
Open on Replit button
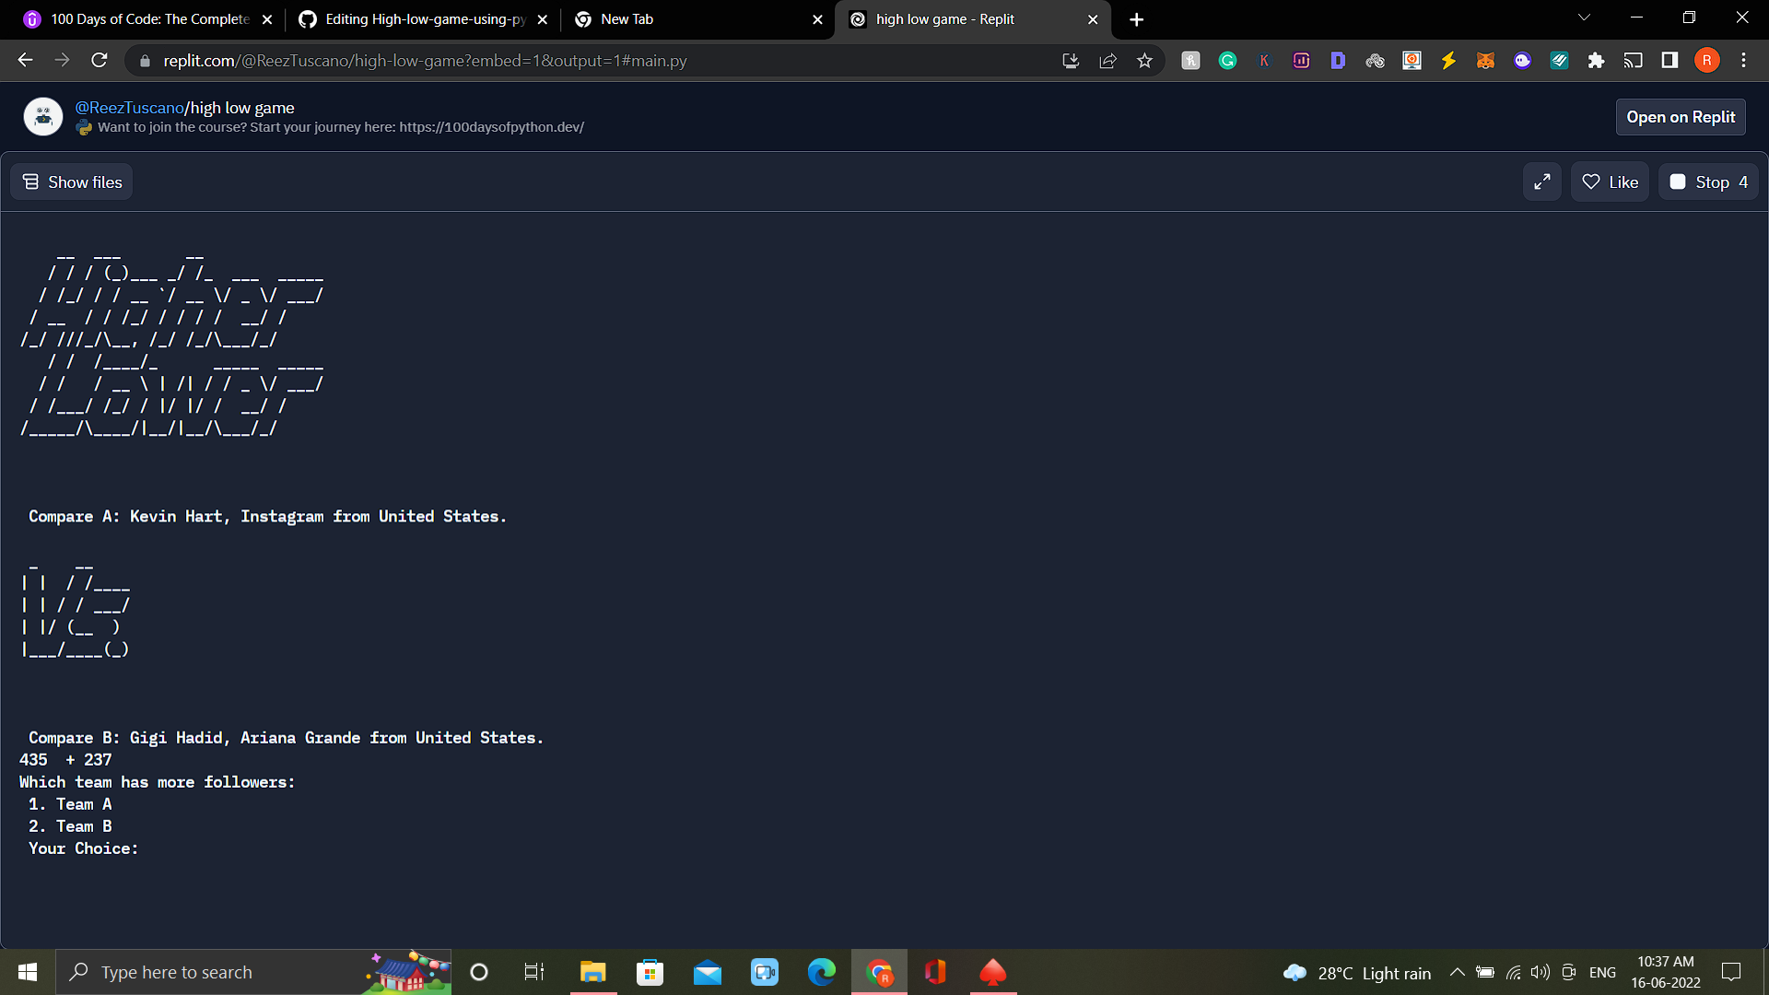coord(1680,117)
